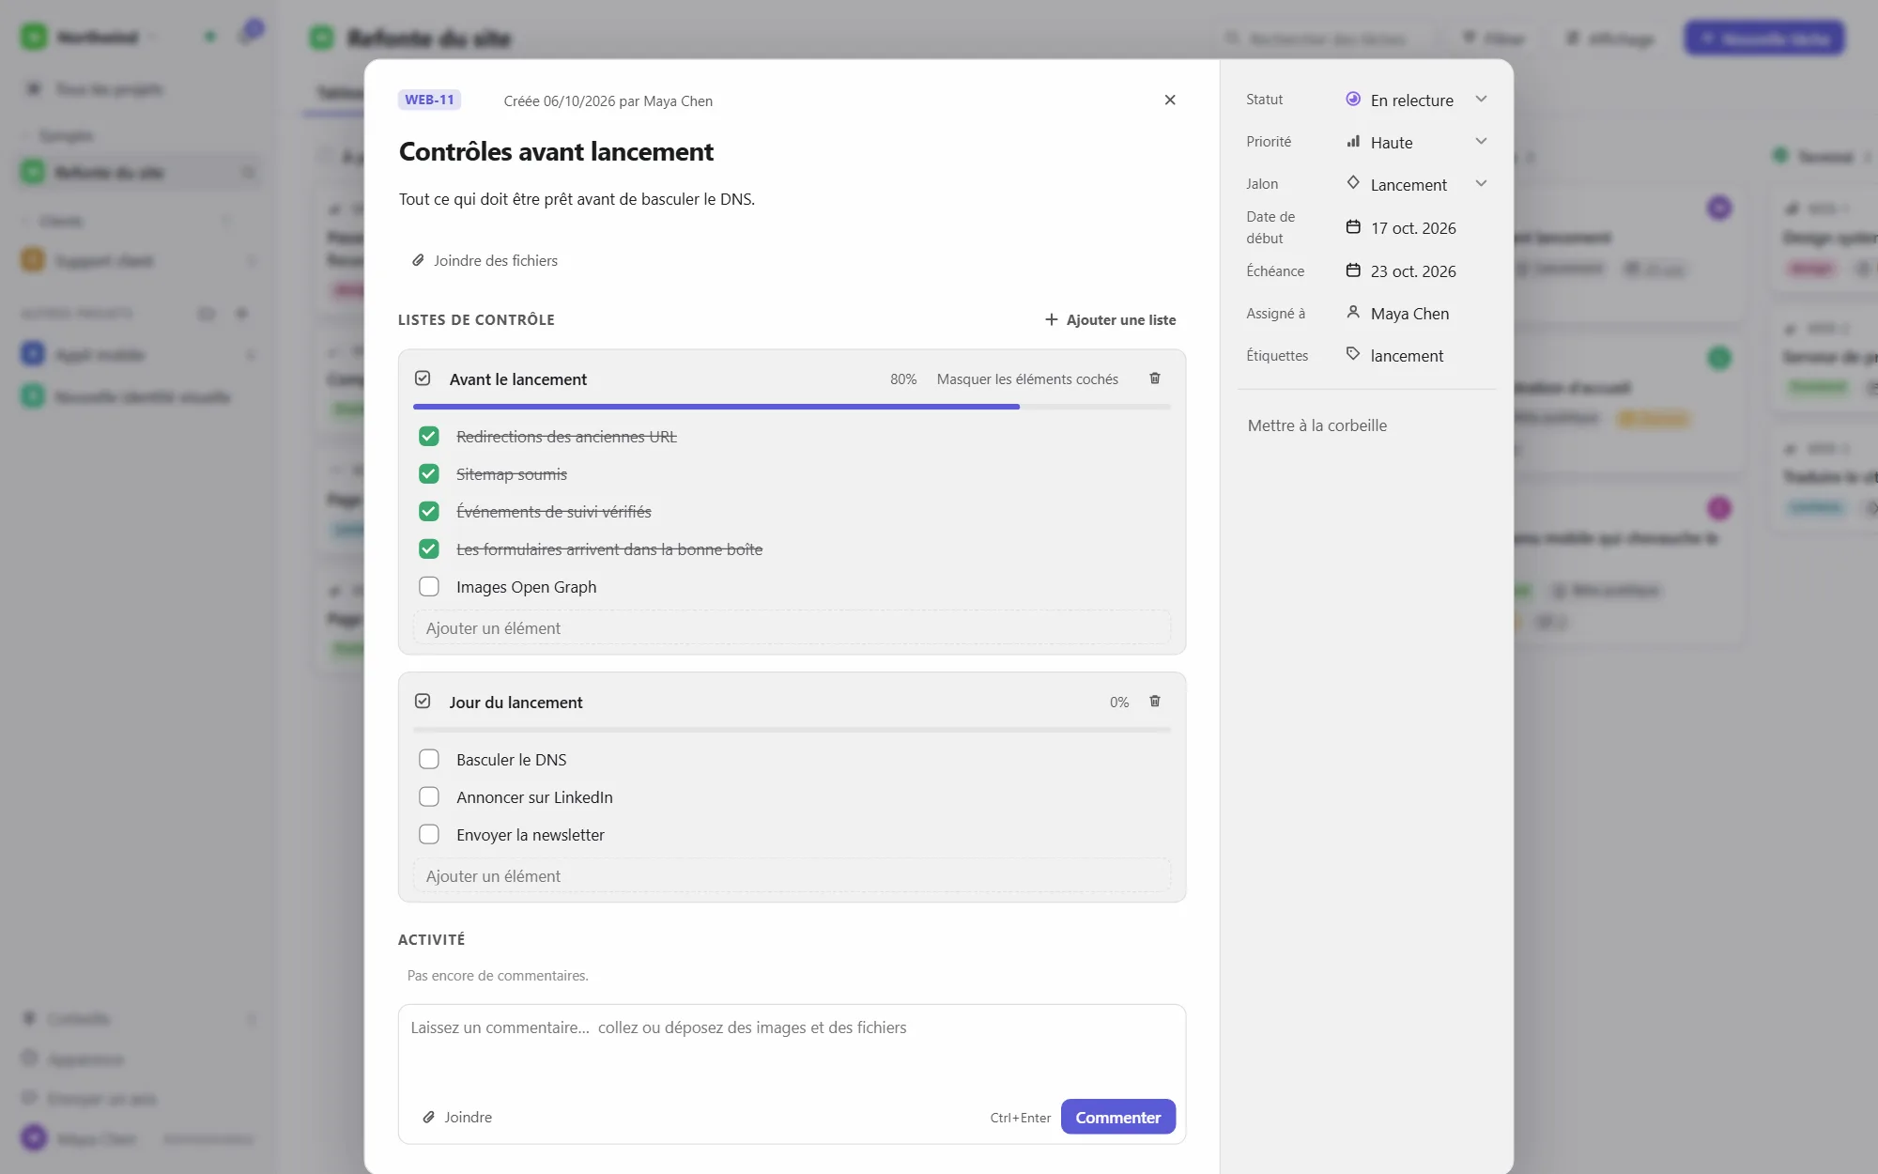This screenshot has height=1174, width=1878.
Task: Uncheck Sitemap soumis item
Action: coord(429,473)
